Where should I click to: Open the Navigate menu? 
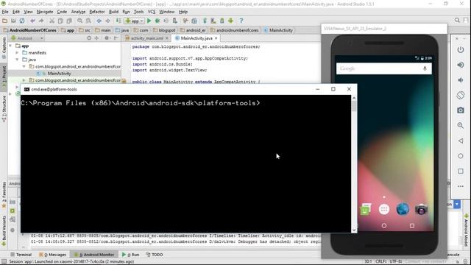coord(45,12)
